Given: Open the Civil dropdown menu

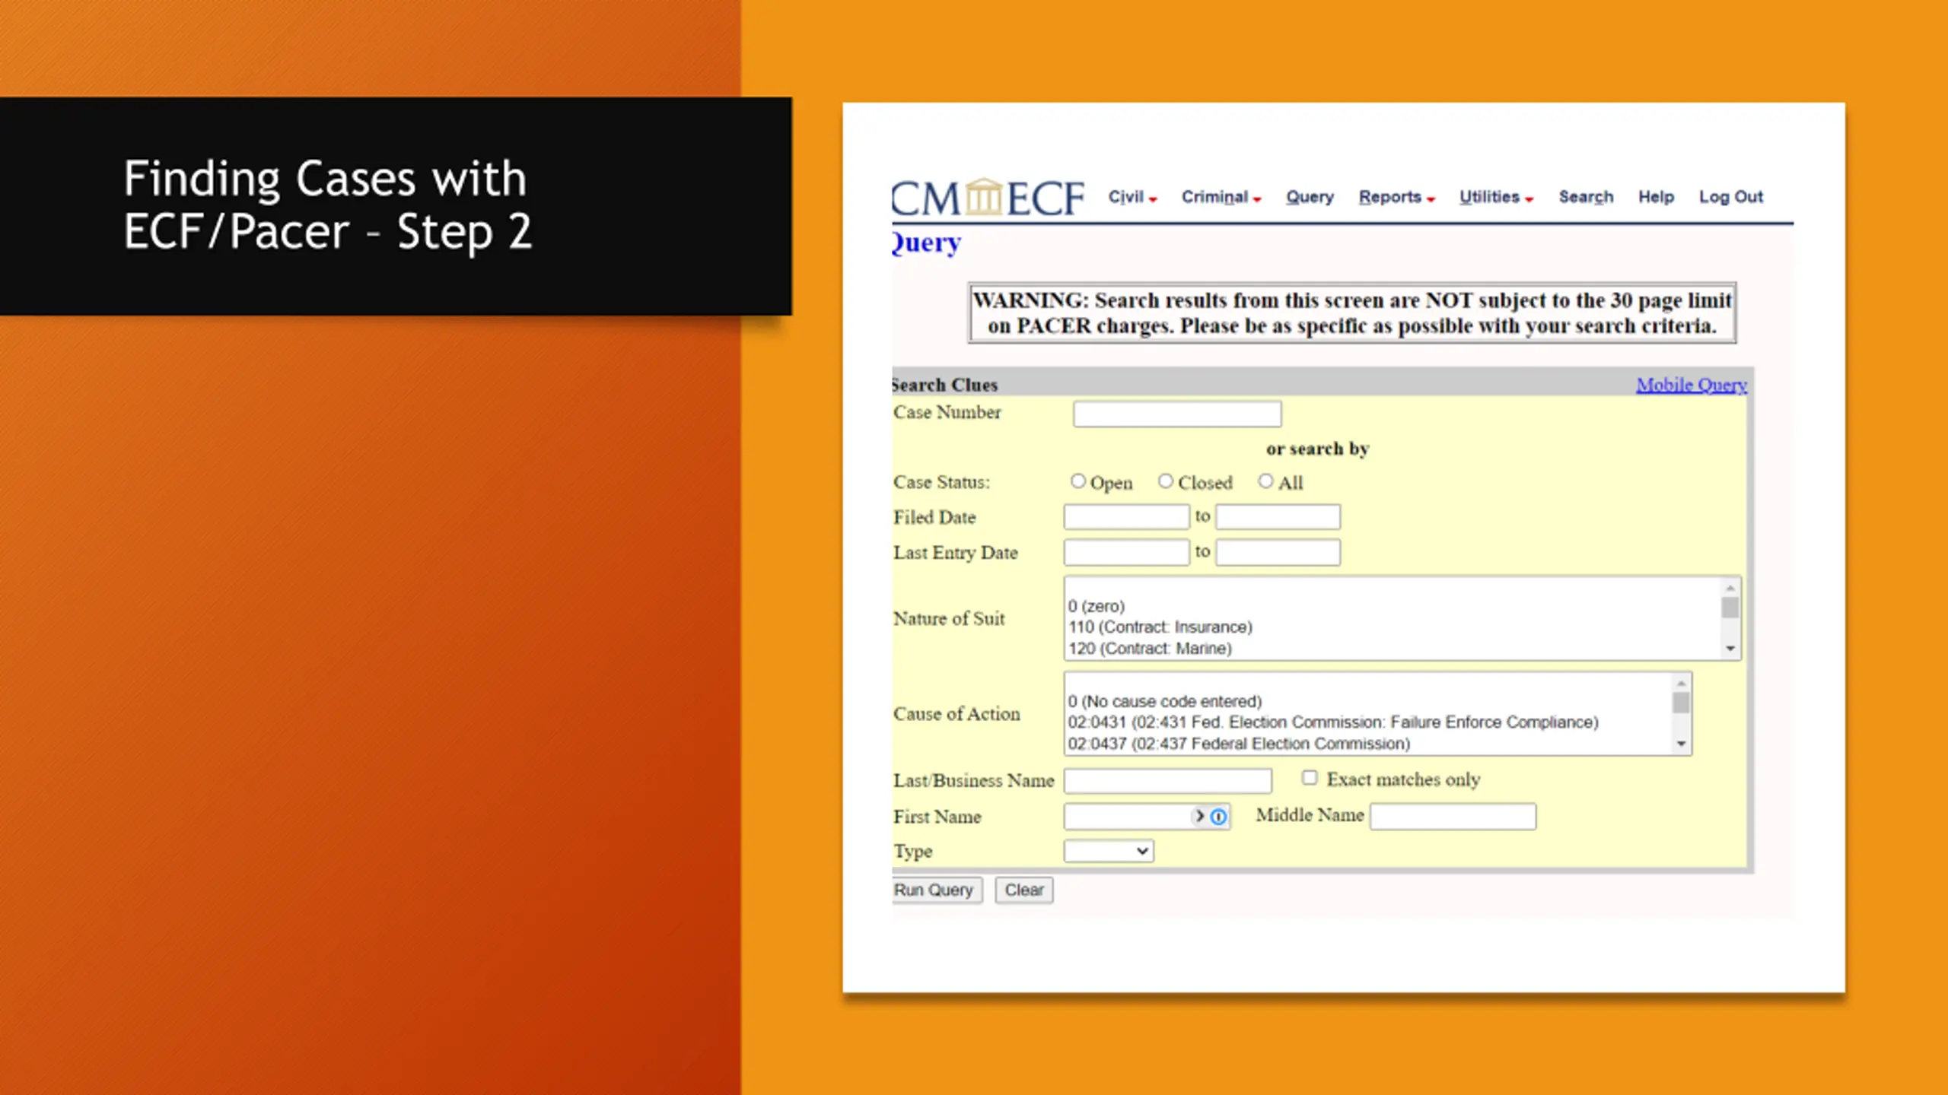Looking at the screenshot, I should [x=1132, y=197].
